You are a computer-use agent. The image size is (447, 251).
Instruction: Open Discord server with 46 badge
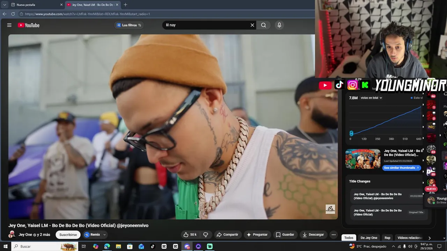(x=431, y=93)
